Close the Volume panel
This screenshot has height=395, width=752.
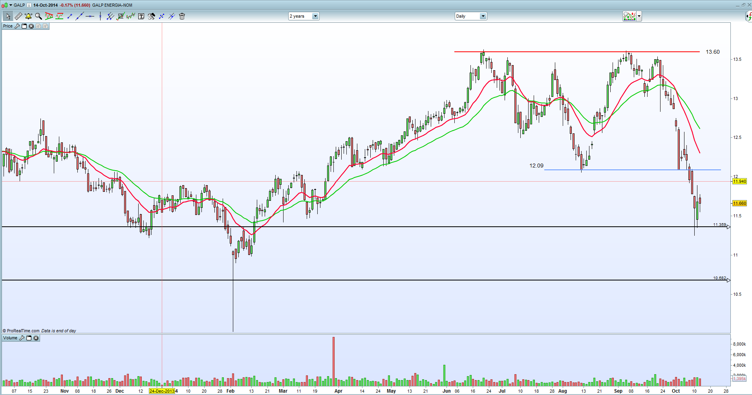[36, 338]
